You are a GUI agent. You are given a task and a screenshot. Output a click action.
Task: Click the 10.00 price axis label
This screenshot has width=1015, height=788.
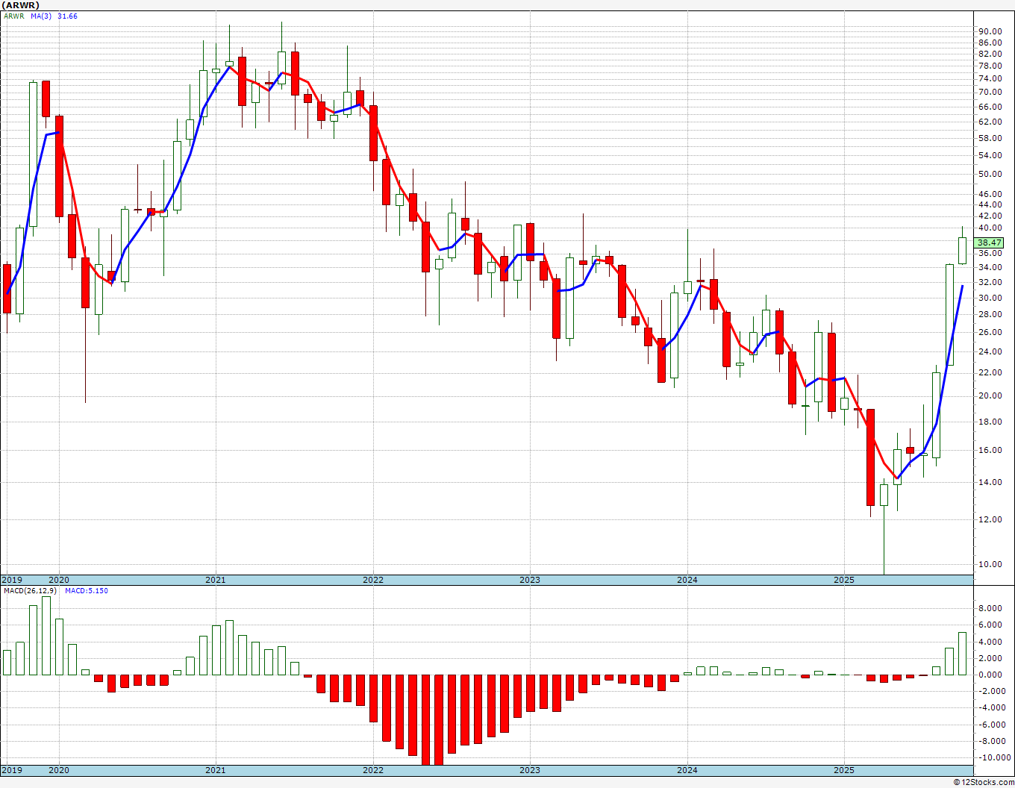(990, 564)
